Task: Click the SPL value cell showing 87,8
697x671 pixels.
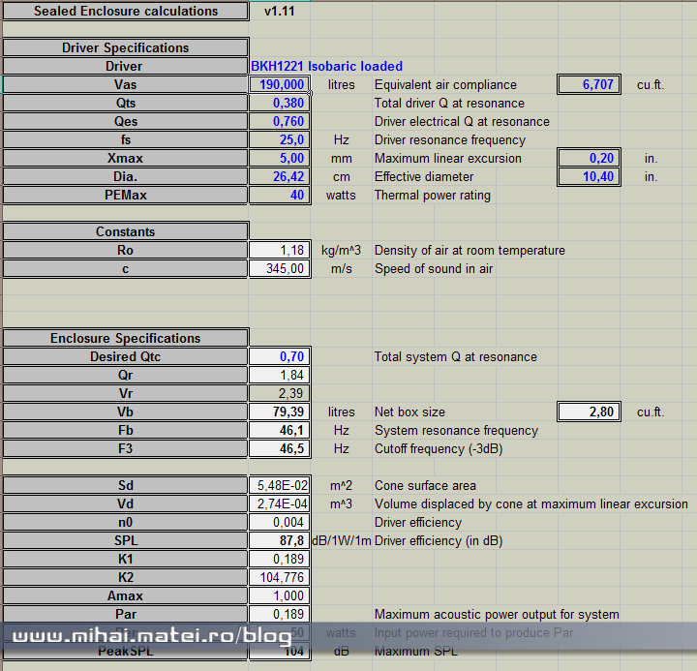Action: [280, 541]
